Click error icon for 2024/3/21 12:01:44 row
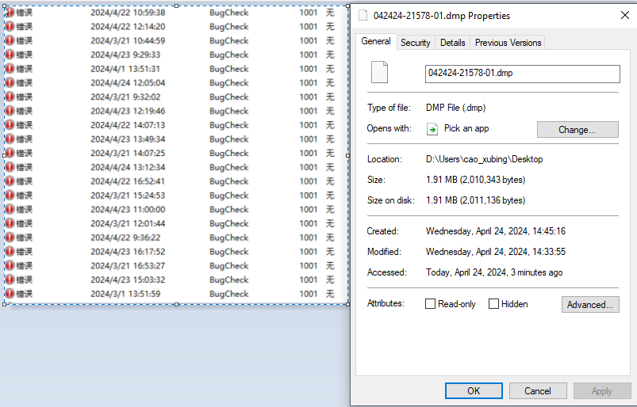 [x=10, y=223]
